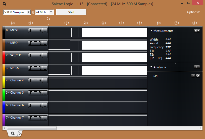The width and height of the screenshot is (205, 139).
Task: Click the Frequency measurement label
Action: click(x=157, y=47)
